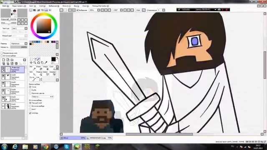This screenshot has height=150, width=267.
Task: Select the zoom magnifier tool
Action: [x=35, y=63]
